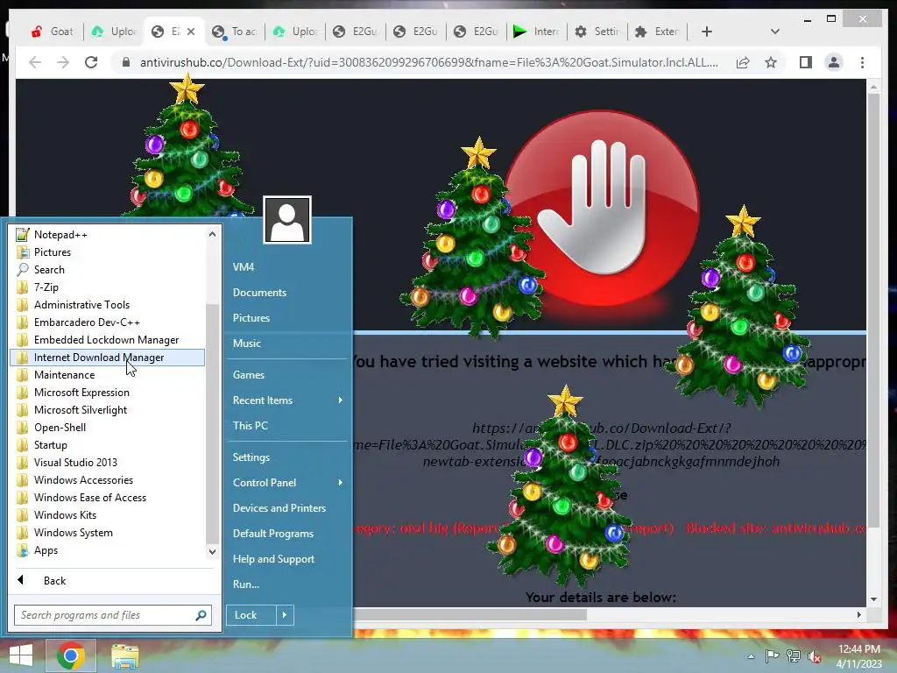Open the Windows Ease of Access folder

click(x=108, y=498)
